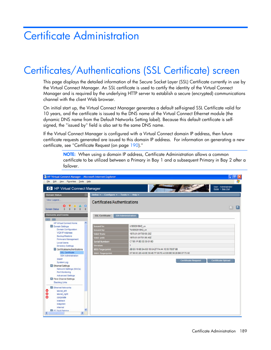Click the orange major status icon in Domain Status

click(70, 206)
